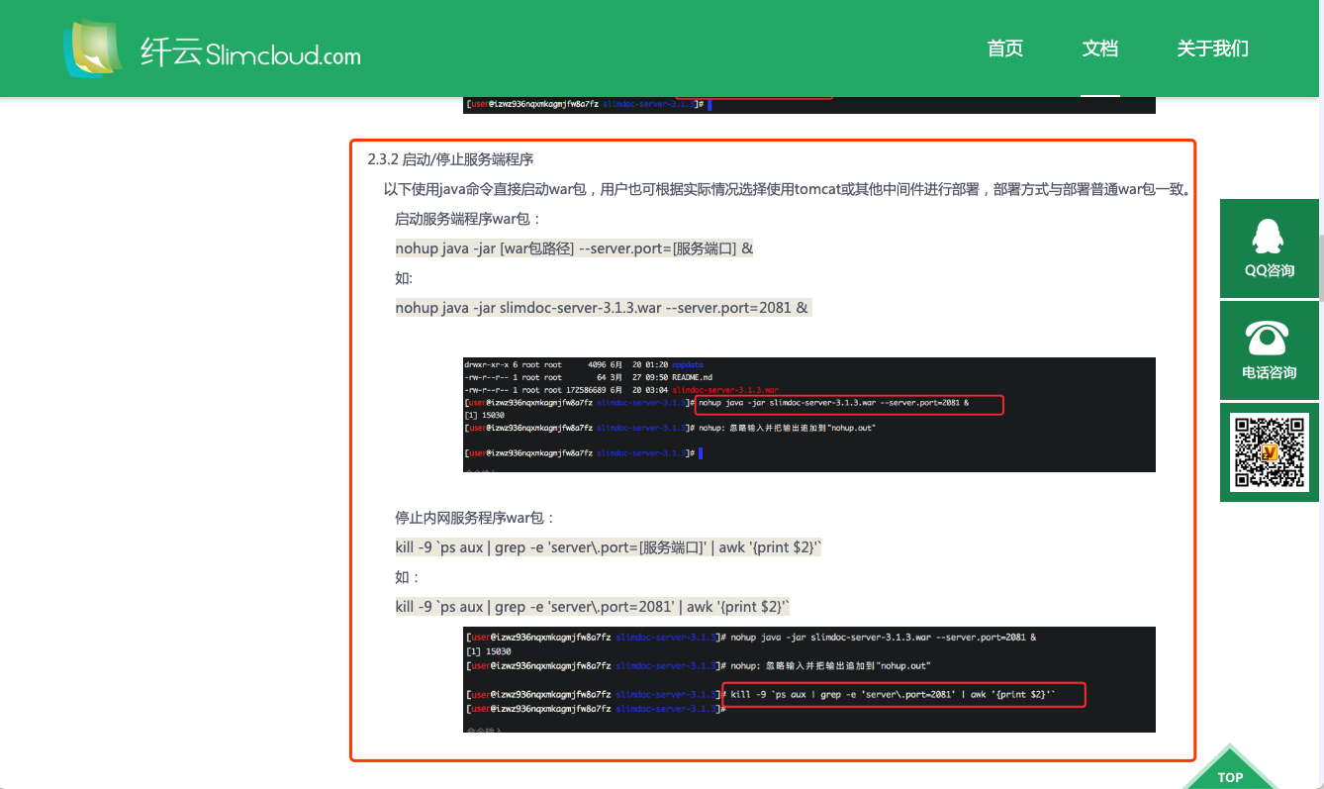
Task: Click the QR code image
Action: point(1270,452)
